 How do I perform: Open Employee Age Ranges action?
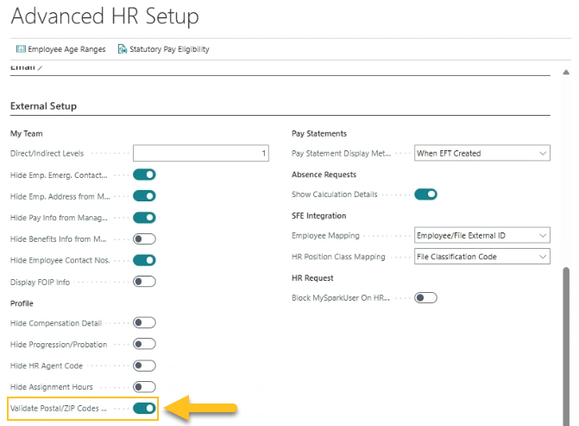tap(66, 49)
